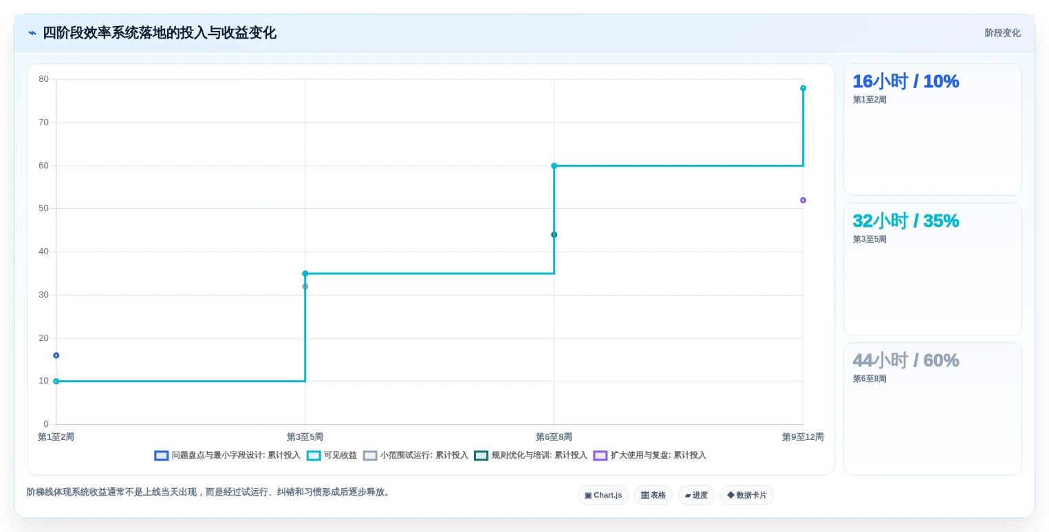This screenshot has width=1049, height=532.
Task: Click the dark green swatch for 规则优化与培训
Action: [x=482, y=456]
